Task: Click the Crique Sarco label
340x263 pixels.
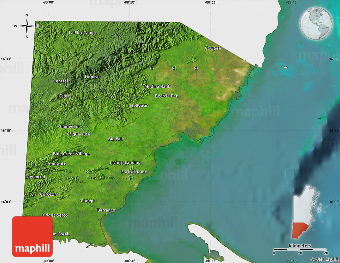Action: pyautogui.click(x=55, y=215)
